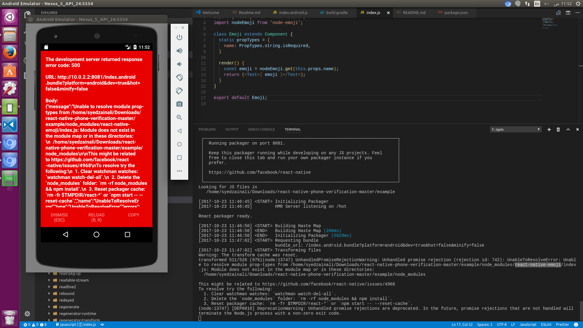
Task: Click the emulator sidebar home circle icon
Action: point(179,144)
